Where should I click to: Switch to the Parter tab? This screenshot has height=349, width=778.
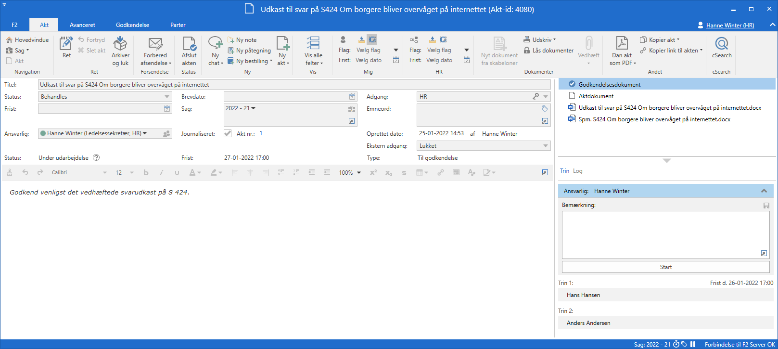pyautogui.click(x=178, y=25)
